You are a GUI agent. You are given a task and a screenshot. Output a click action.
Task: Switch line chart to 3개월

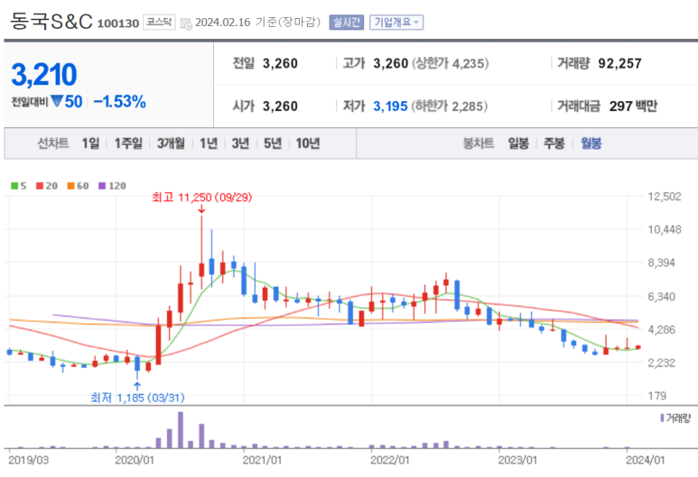pos(170,142)
